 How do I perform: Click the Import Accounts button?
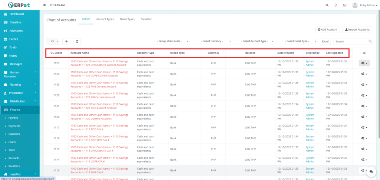[357, 29]
